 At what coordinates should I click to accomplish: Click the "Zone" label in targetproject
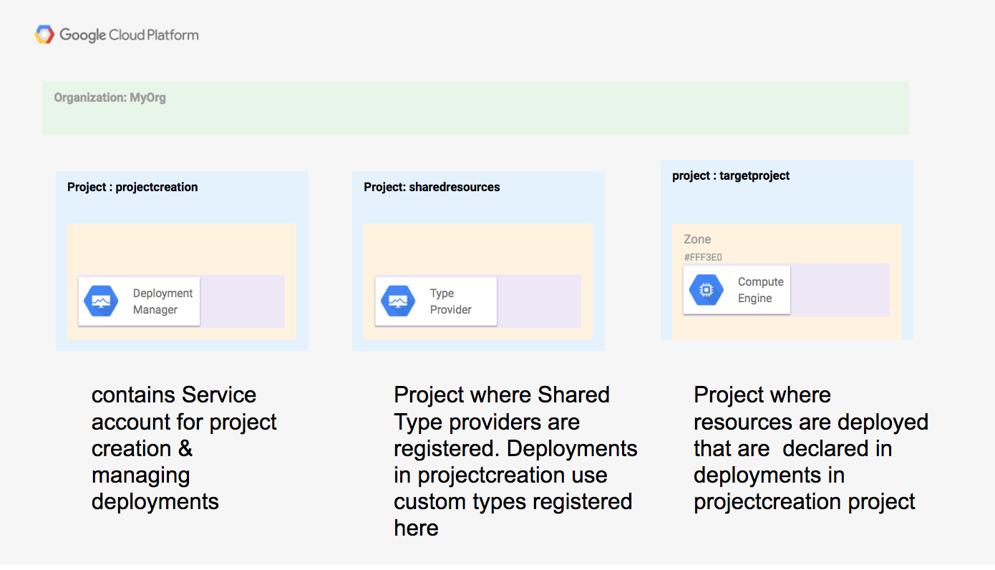697,239
